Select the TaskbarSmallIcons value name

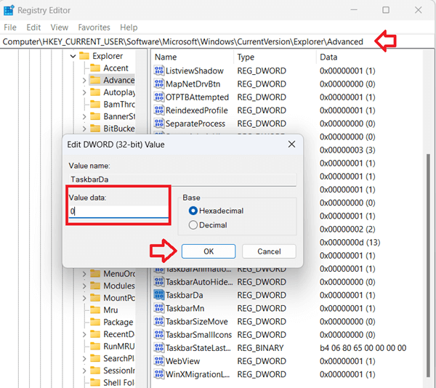coord(198,335)
